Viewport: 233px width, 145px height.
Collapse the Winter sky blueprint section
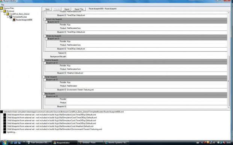(45, 36)
